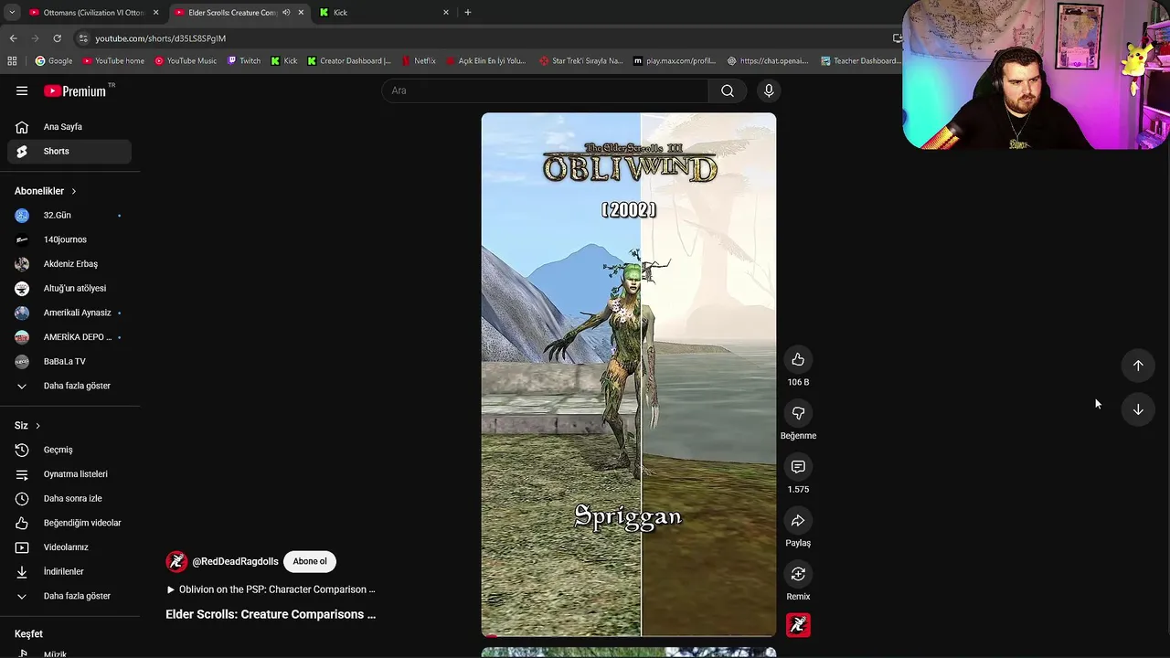Expand Daha fazla göster under Siz

(69, 596)
